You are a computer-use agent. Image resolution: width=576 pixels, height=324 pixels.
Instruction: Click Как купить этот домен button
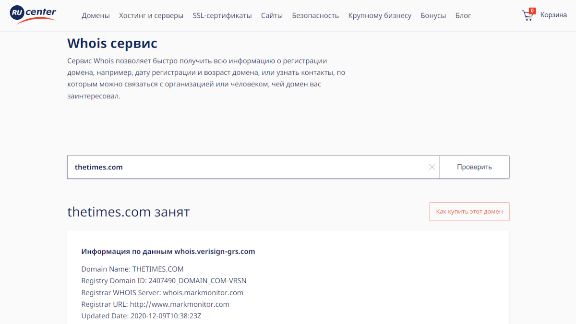point(469,211)
